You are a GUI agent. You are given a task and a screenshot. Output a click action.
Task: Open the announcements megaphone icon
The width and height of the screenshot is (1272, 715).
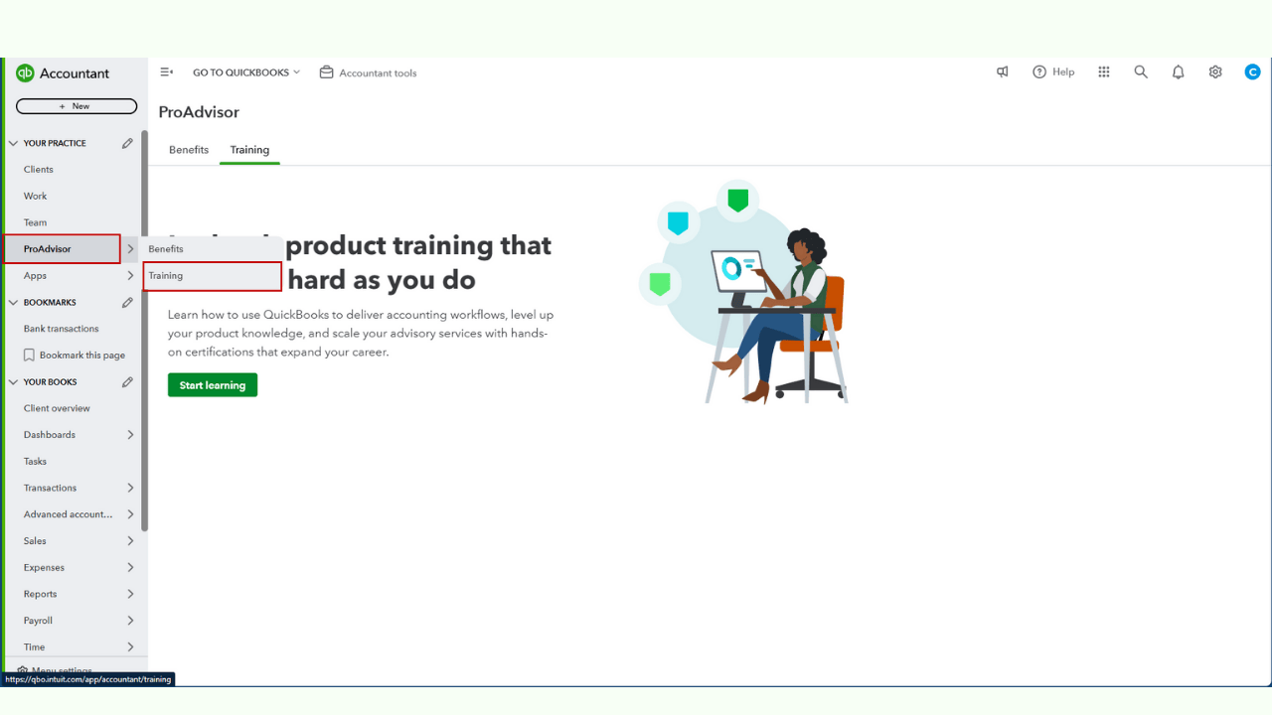(x=1003, y=72)
